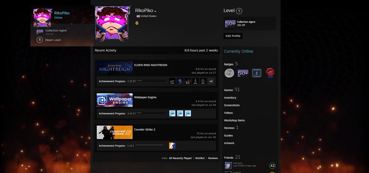Click first Nightreign achievement icon
This screenshot has width=369, height=173.
click(172, 81)
